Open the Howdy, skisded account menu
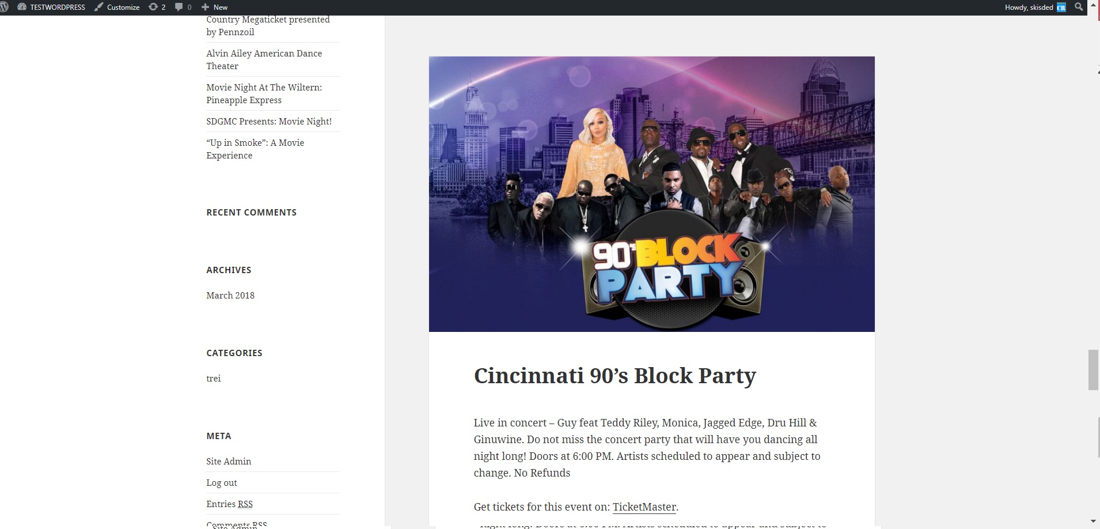This screenshot has height=529, width=1100. point(1035,7)
